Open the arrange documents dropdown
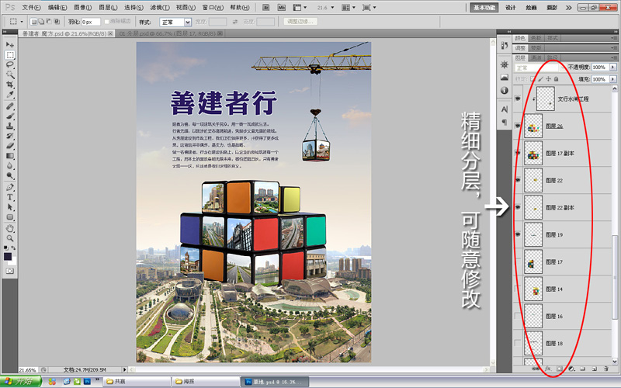 [349, 8]
